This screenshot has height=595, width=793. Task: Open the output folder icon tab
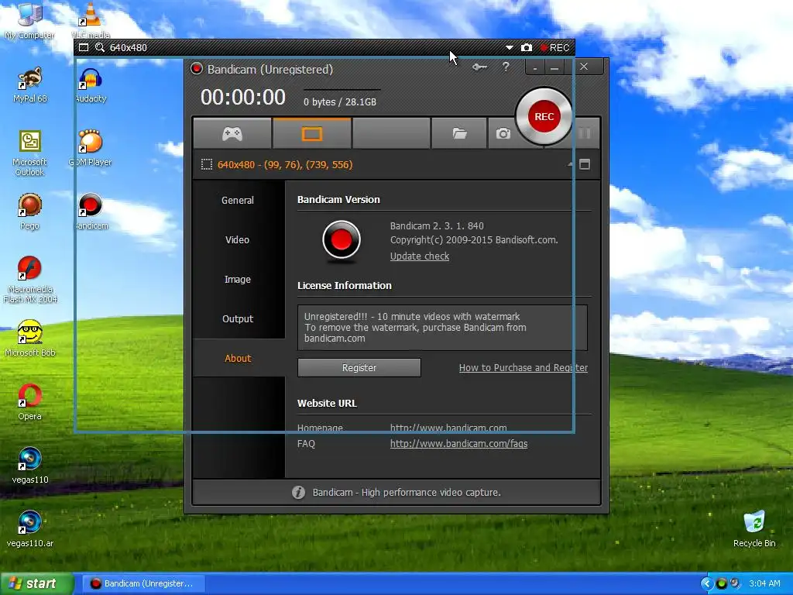point(459,133)
